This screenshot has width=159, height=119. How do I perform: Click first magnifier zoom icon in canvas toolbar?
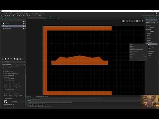pos(127,21)
